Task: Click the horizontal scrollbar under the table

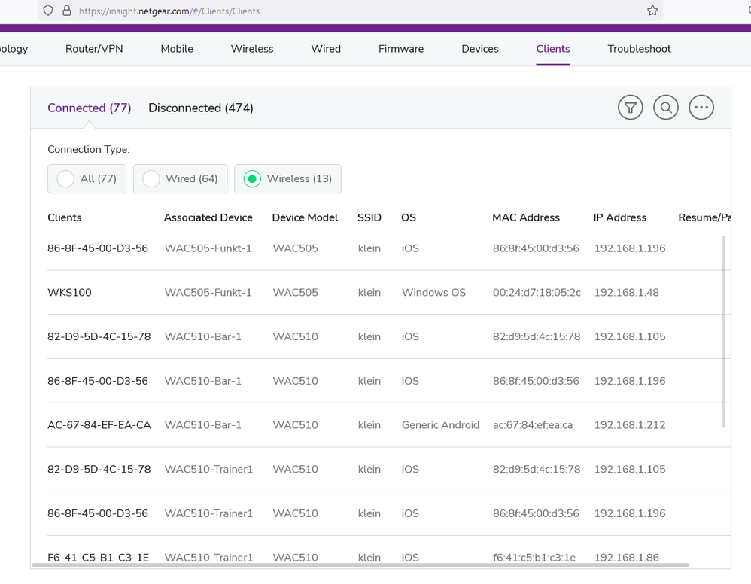Action: click(361, 564)
